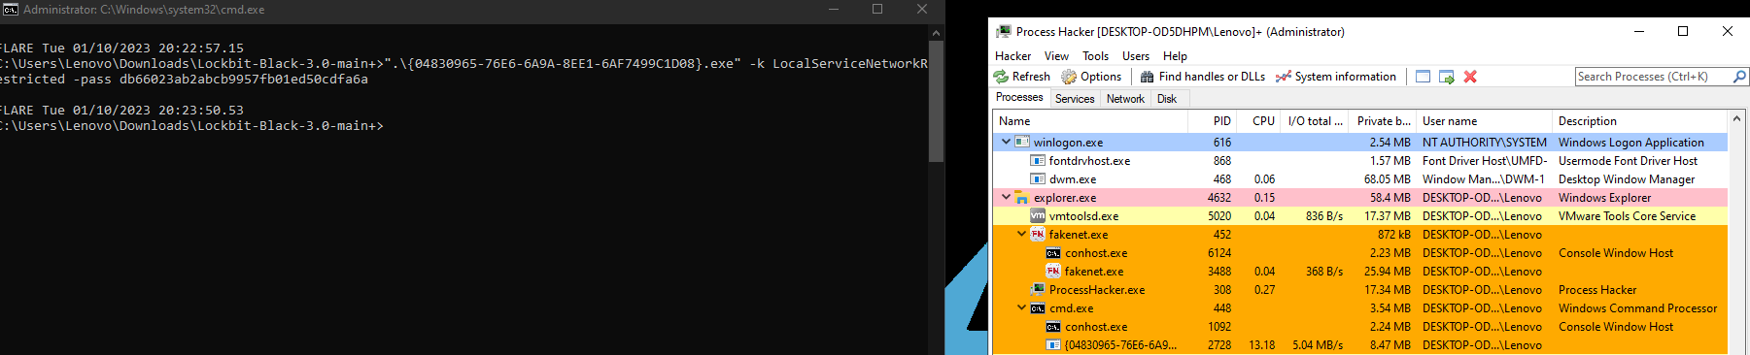
Task: Click the 13.18 CPU value cell
Action: pyautogui.click(x=1261, y=345)
